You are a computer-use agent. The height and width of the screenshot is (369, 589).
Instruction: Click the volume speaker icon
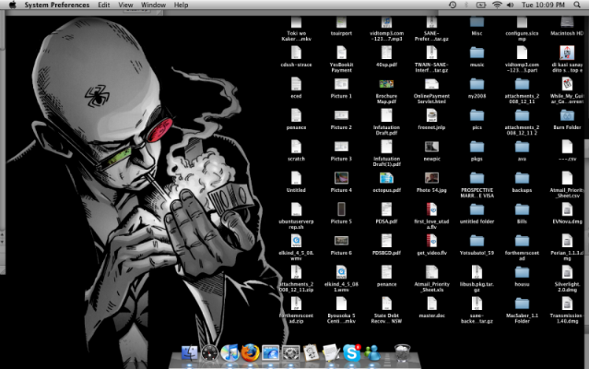tap(510, 5)
